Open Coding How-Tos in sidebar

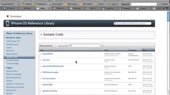tap(13, 41)
